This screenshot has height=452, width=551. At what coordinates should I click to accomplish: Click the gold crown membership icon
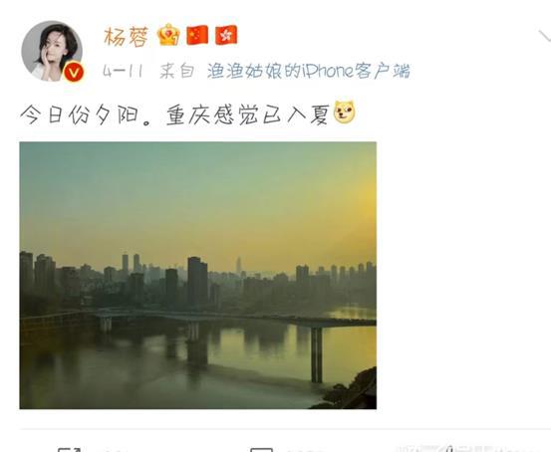pos(168,35)
